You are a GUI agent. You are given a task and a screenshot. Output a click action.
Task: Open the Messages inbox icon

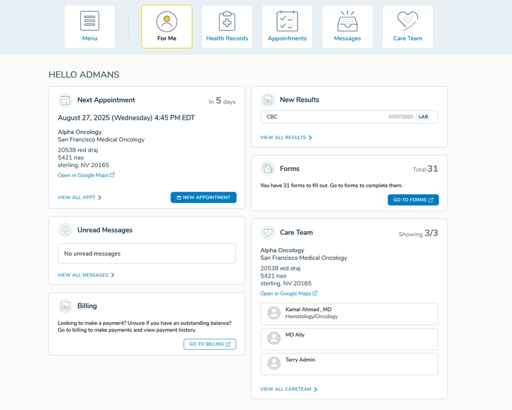click(x=348, y=22)
